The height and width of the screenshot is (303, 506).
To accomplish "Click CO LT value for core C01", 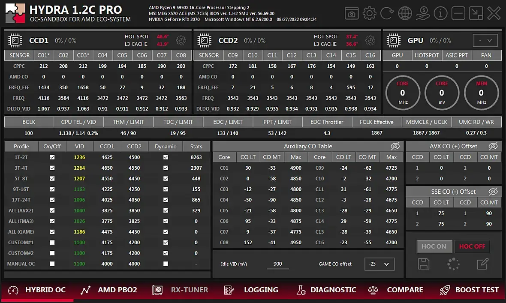I will point(248,168).
